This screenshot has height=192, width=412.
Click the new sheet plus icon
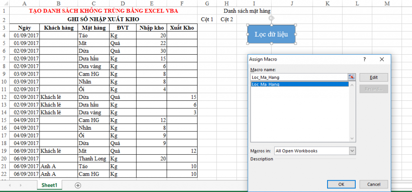coord(78,185)
